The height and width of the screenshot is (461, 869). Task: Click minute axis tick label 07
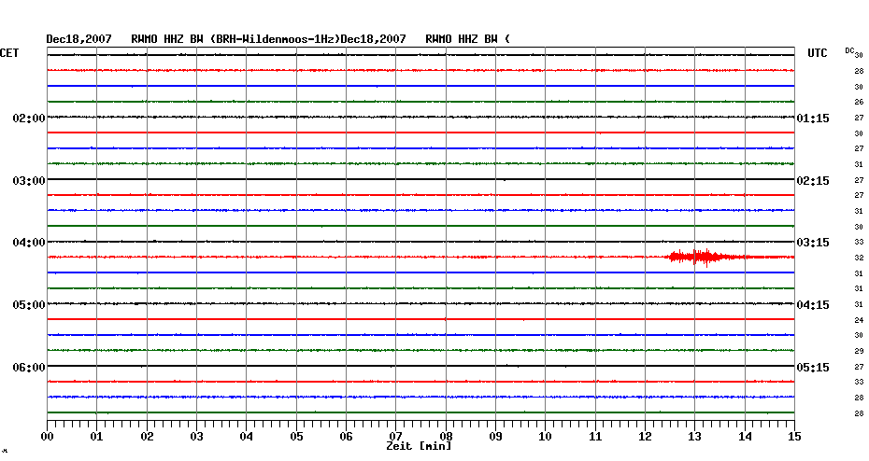coord(395,437)
